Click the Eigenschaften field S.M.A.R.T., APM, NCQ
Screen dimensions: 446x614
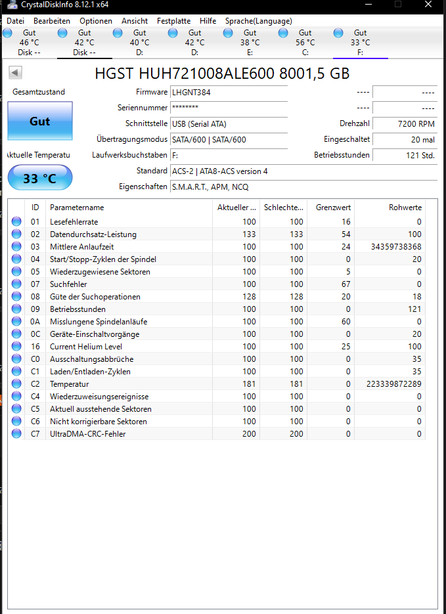tap(304, 186)
